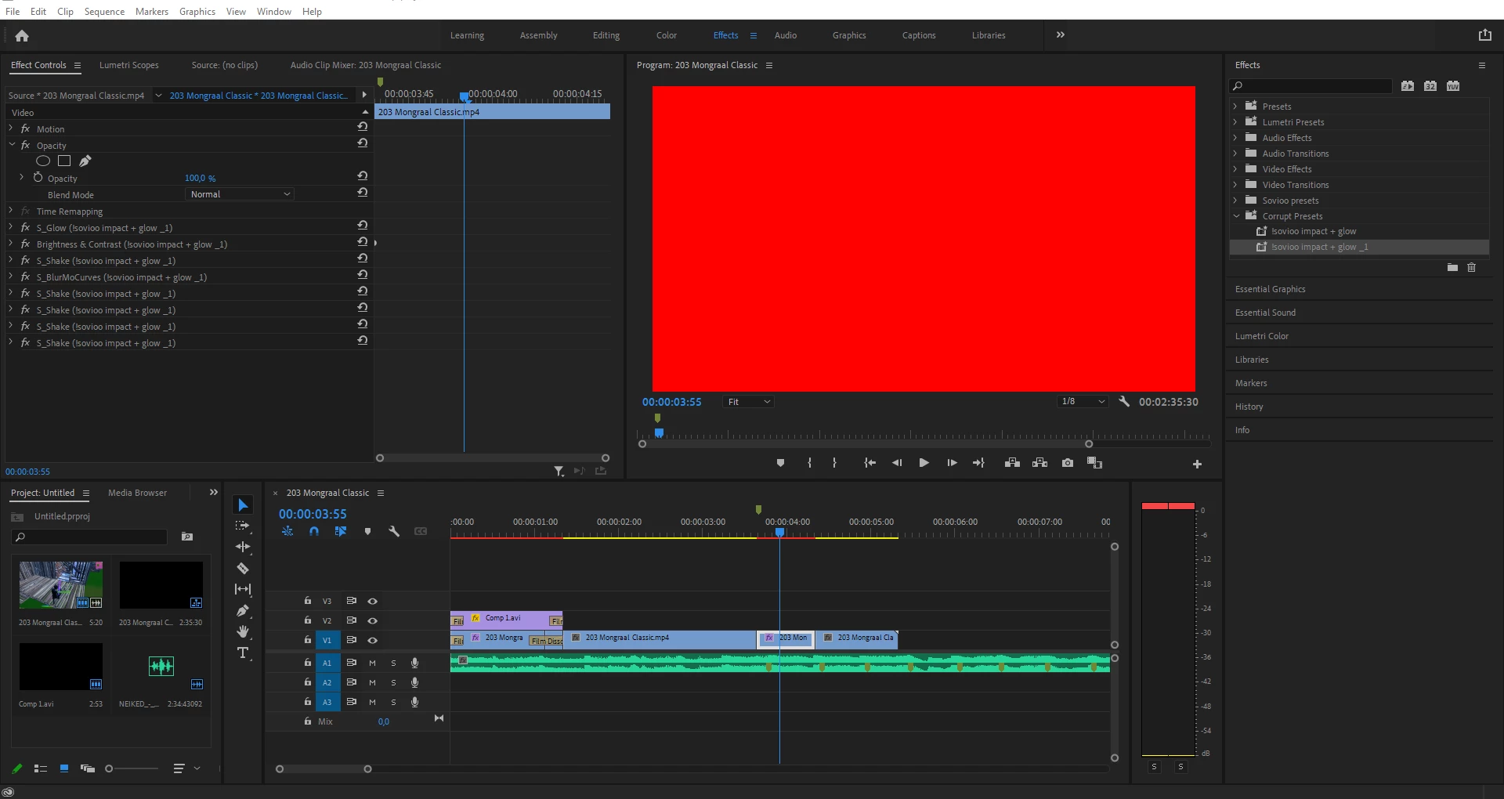Select the Razor tool in the toolbar
1504x799 pixels.
[x=243, y=568]
